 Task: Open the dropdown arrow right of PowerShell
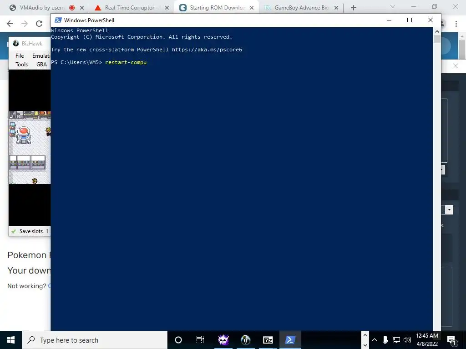coord(449,210)
